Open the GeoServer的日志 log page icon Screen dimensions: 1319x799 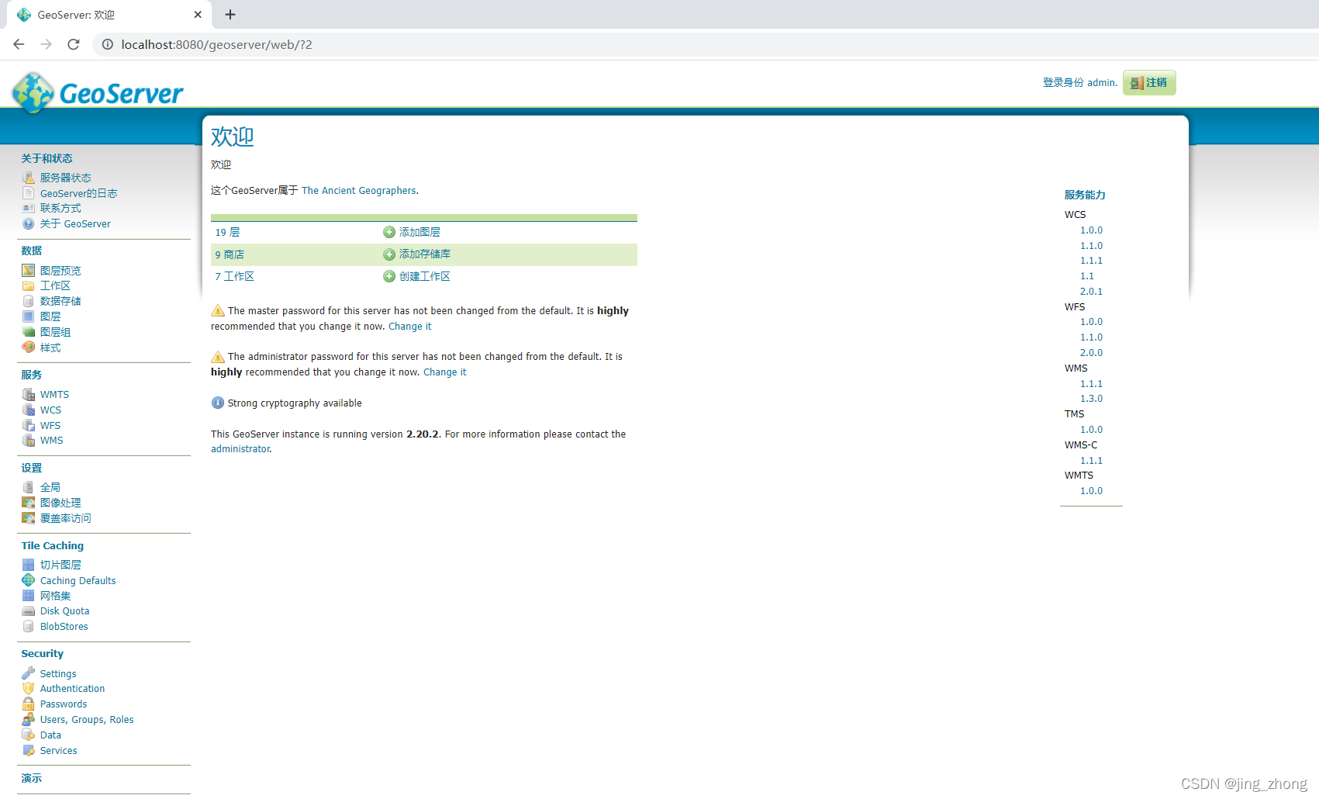coord(29,193)
